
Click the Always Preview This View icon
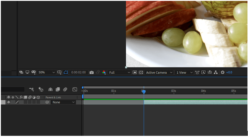click(21, 72)
